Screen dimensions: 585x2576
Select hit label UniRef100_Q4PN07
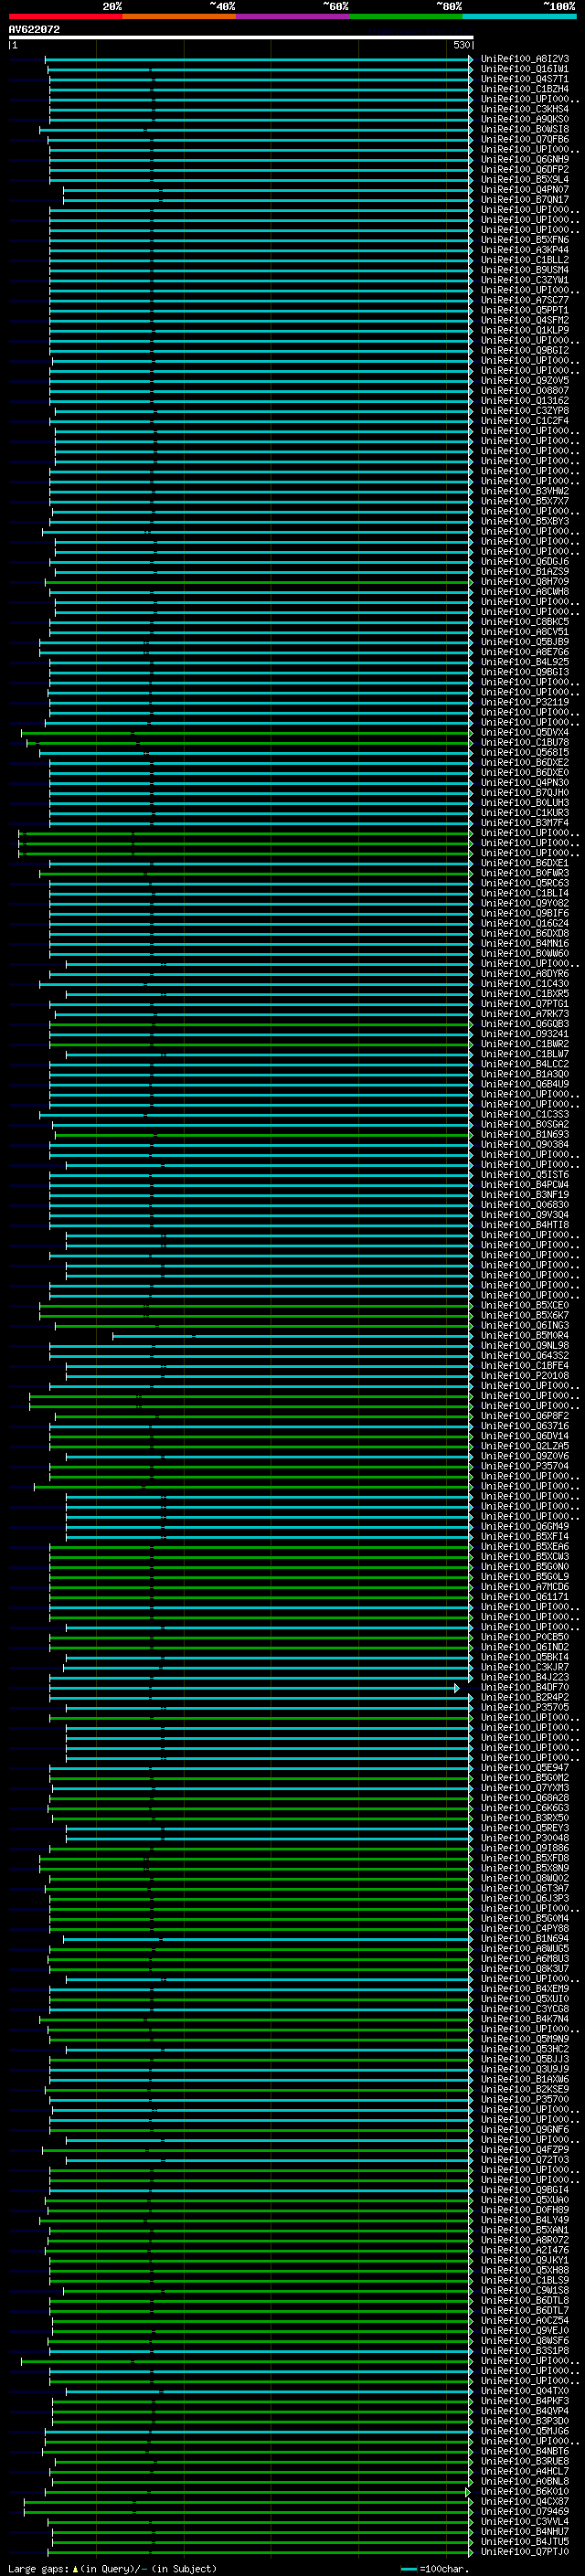point(524,190)
